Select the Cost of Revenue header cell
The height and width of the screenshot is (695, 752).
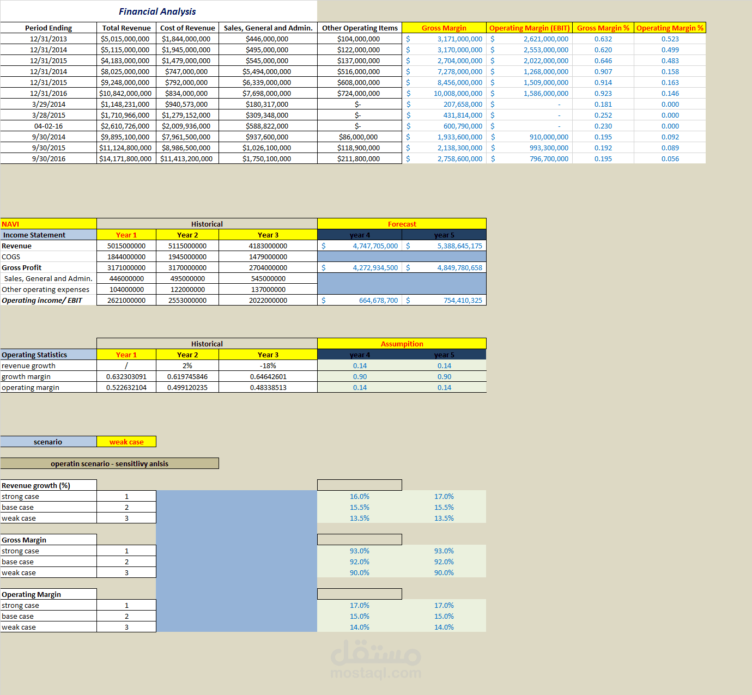click(187, 28)
